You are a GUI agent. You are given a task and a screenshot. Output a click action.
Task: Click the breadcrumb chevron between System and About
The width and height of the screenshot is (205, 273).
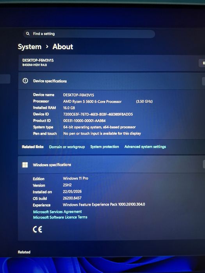(x=47, y=47)
